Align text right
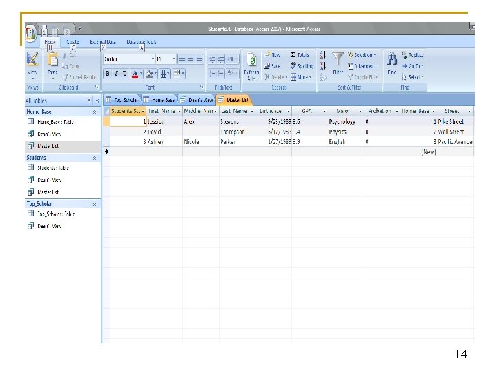The height and width of the screenshot is (372, 497). tap(199, 59)
